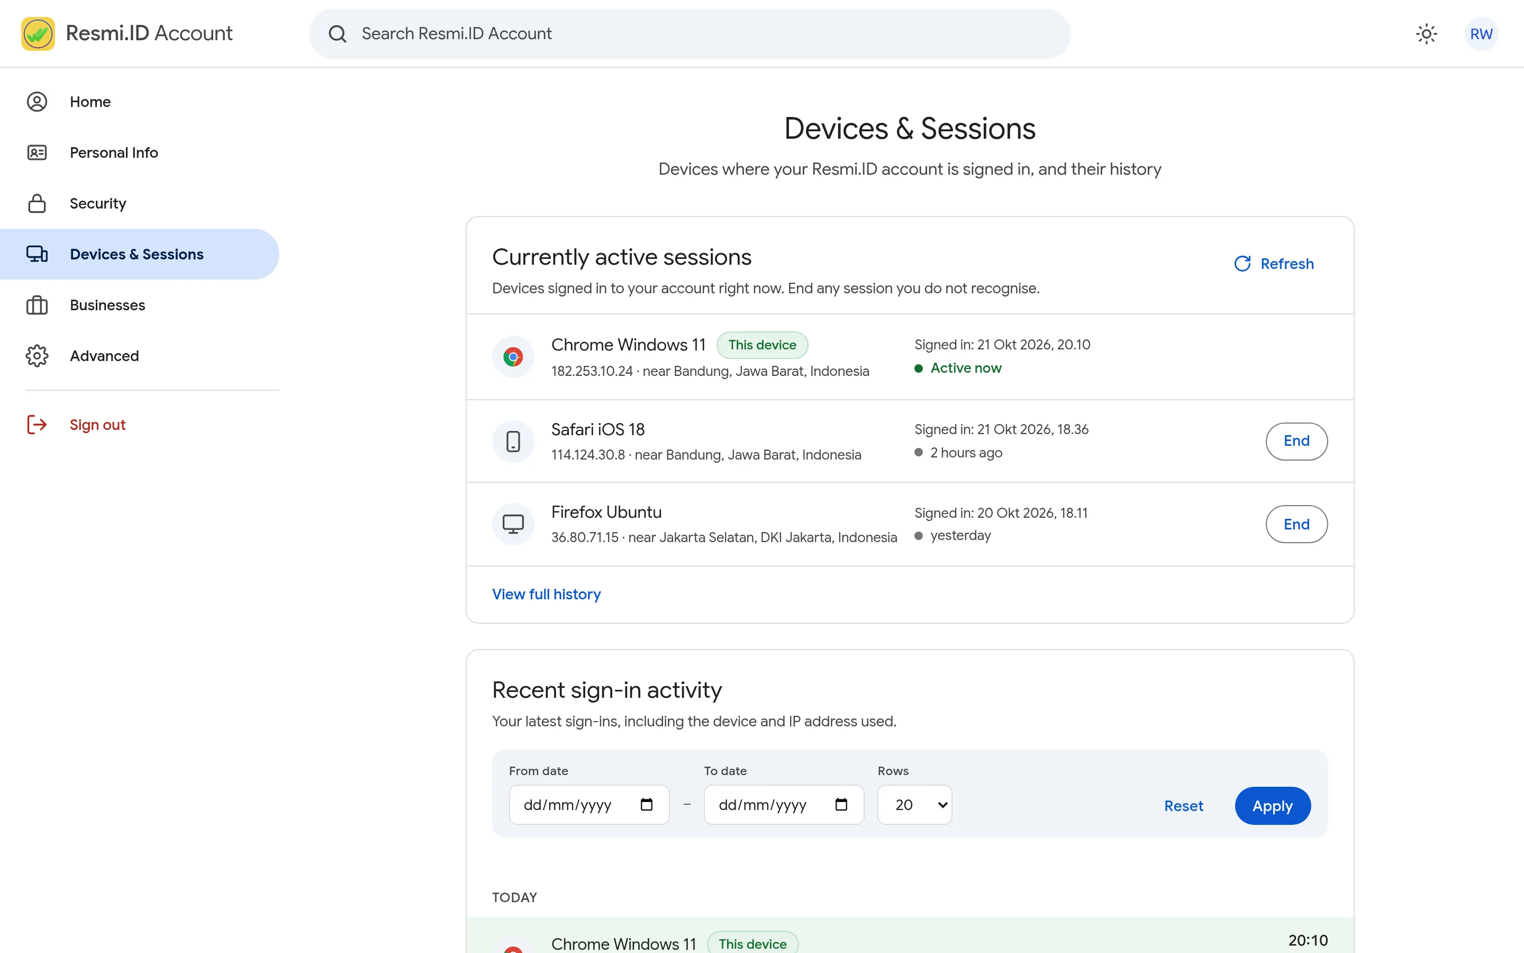The height and width of the screenshot is (953, 1524).
Task: Click the 2 hours ago status
Action: [966, 453]
